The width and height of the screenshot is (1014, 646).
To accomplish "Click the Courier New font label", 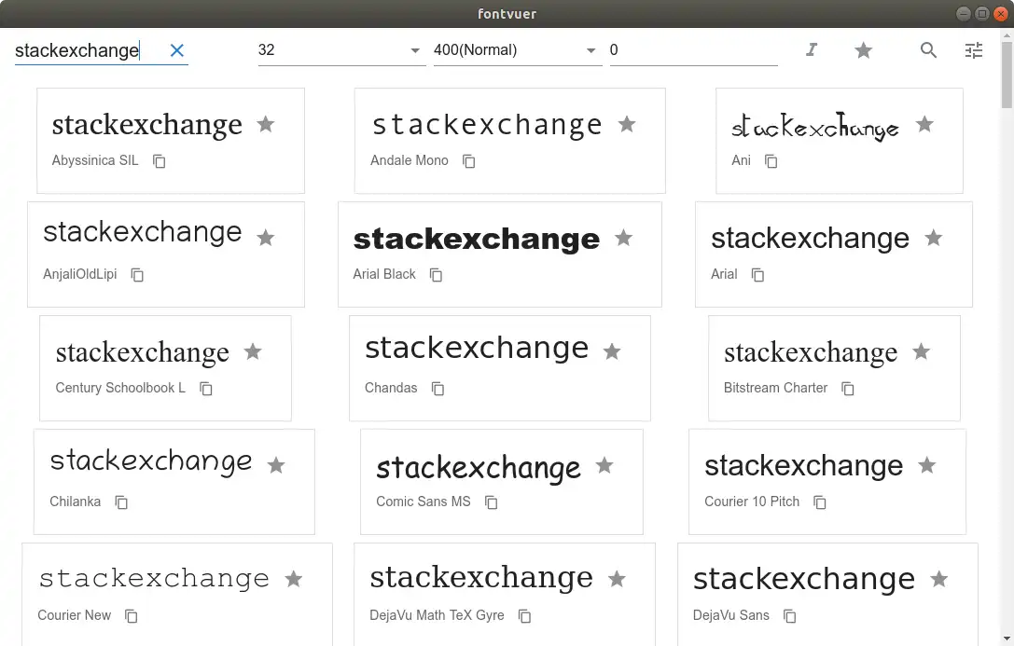I will pyautogui.click(x=75, y=615).
